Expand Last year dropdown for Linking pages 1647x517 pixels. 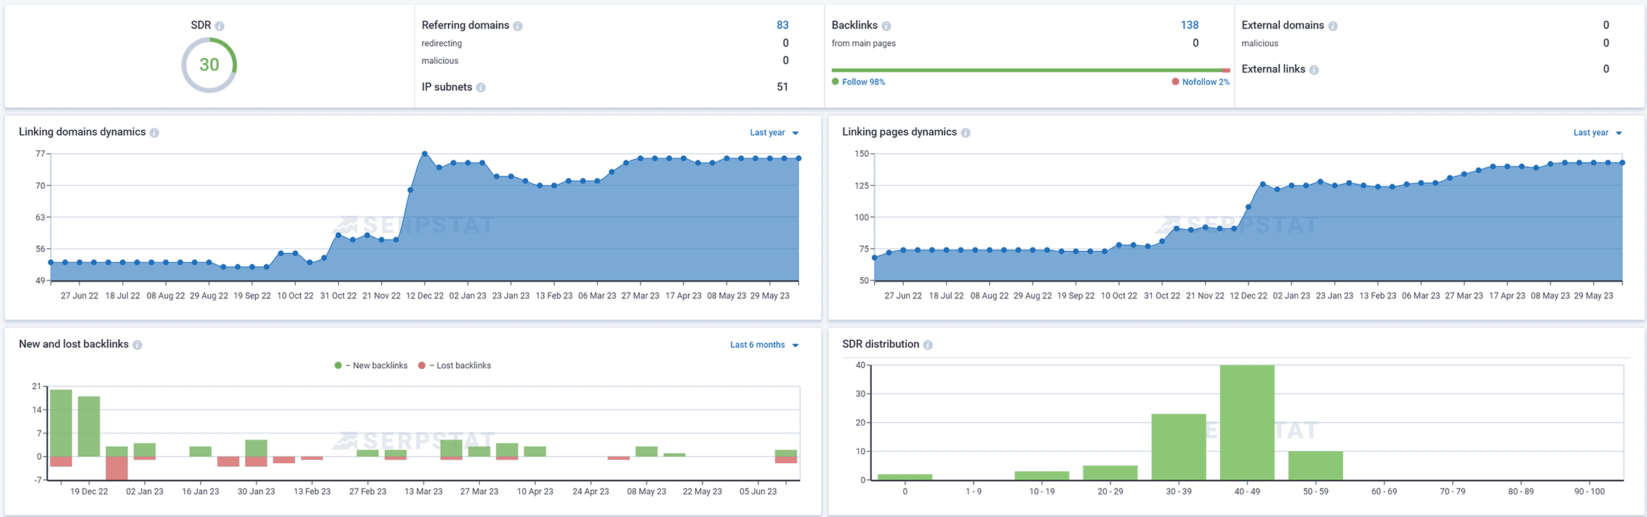(x=1598, y=133)
